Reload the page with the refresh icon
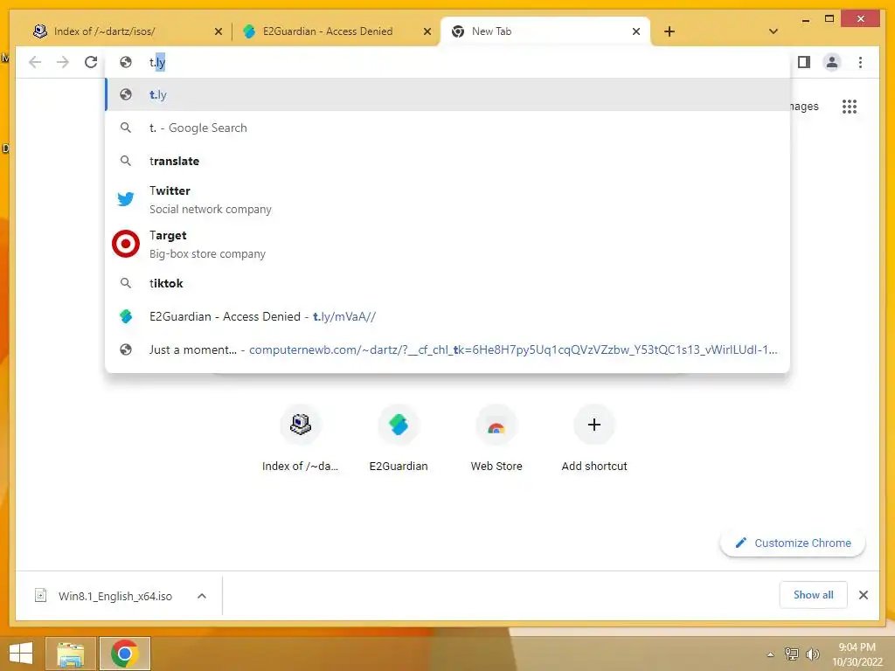This screenshot has width=895, height=671. click(91, 62)
